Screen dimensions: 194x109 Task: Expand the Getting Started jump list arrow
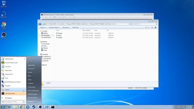click(x=25, y=59)
